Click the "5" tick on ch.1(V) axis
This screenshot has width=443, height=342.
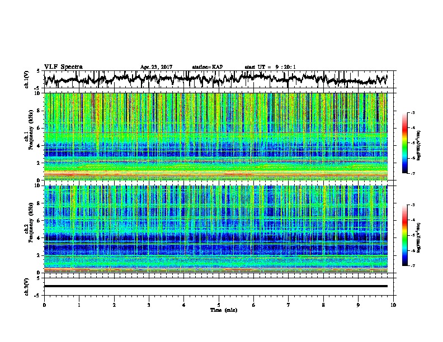tap(39, 71)
